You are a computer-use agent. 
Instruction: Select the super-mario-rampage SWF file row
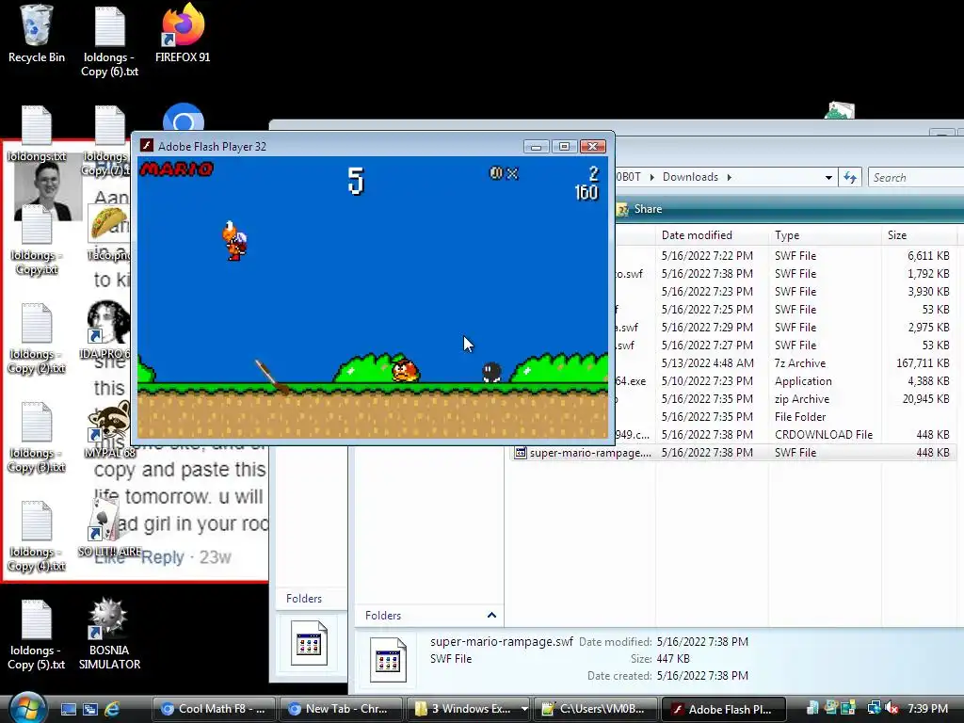[x=732, y=453]
